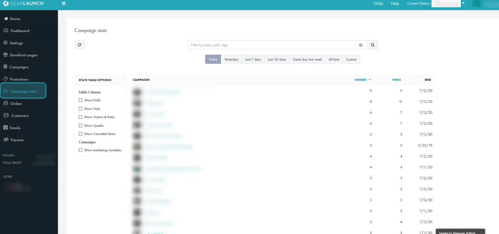Enable Show Profit column

(81, 100)
